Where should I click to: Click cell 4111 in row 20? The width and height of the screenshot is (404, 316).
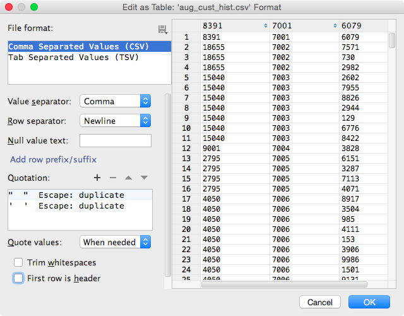click(x=364, y=229)
